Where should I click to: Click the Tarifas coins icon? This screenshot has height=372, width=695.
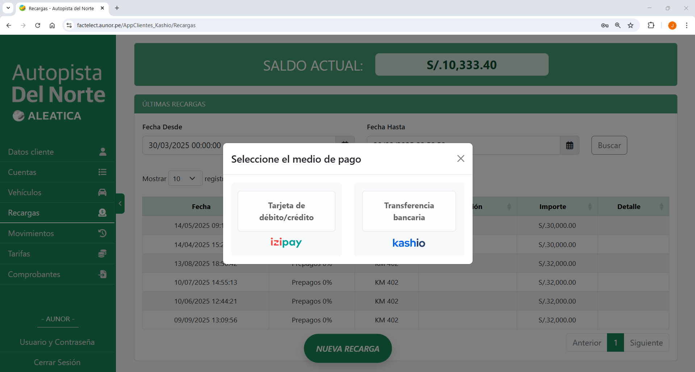click(x=102, y=254)
